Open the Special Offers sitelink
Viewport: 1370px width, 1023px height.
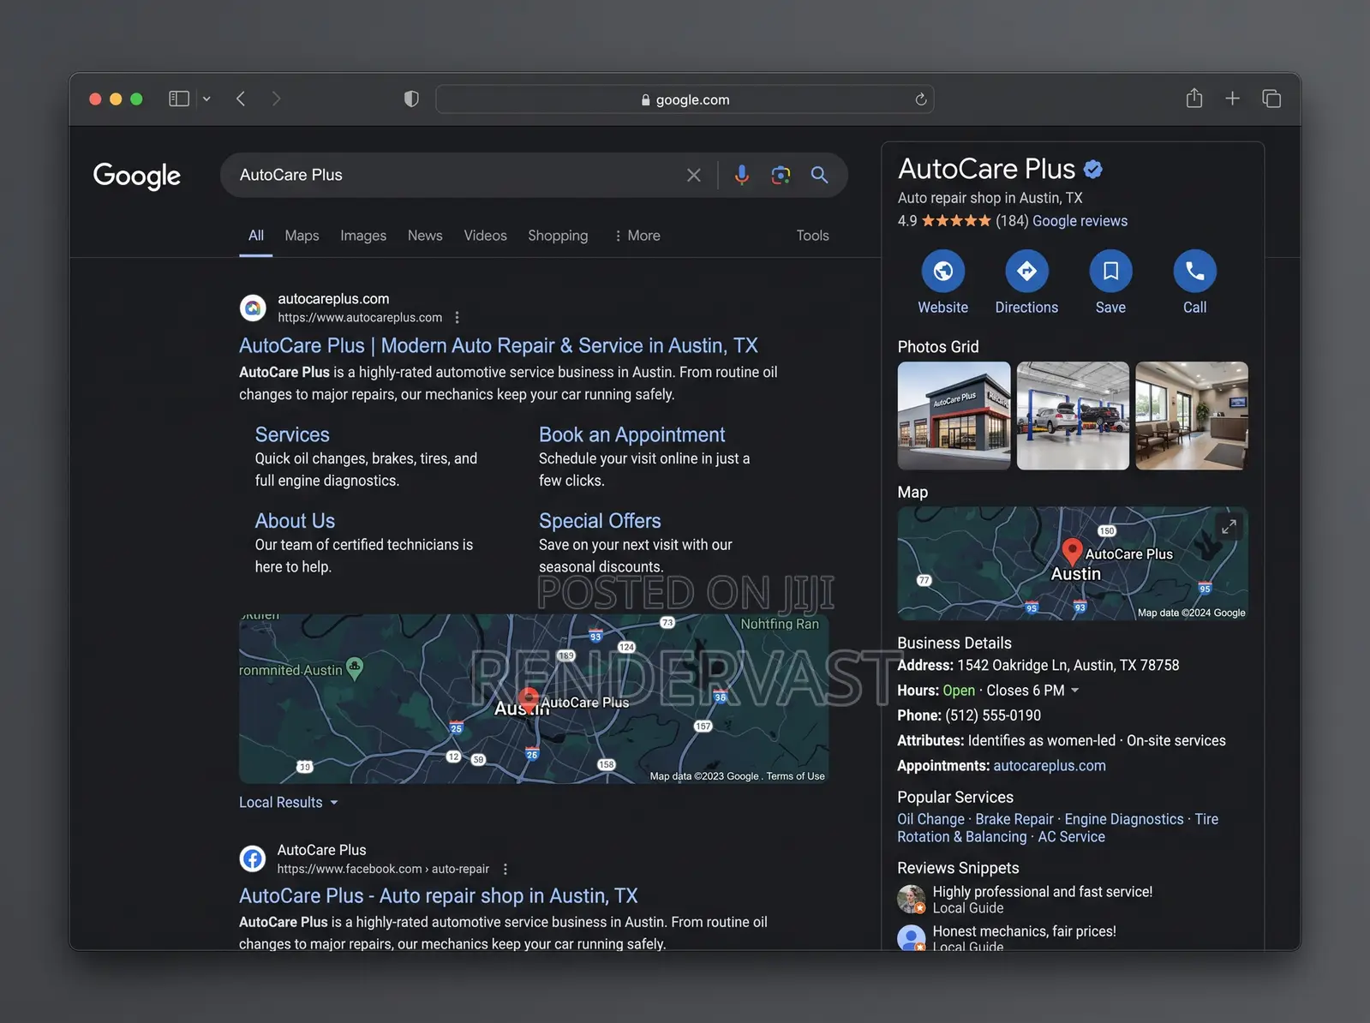pyautogui.click(x=600, y=521)
